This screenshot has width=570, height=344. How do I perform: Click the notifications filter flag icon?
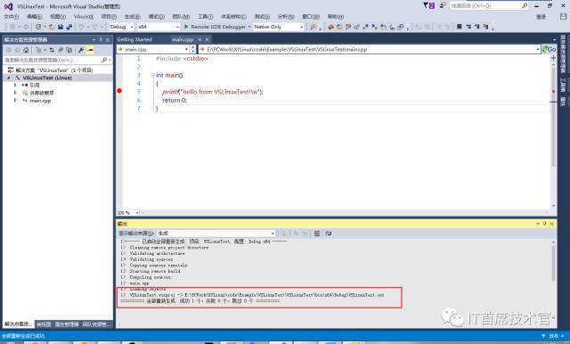pos(428,6)
